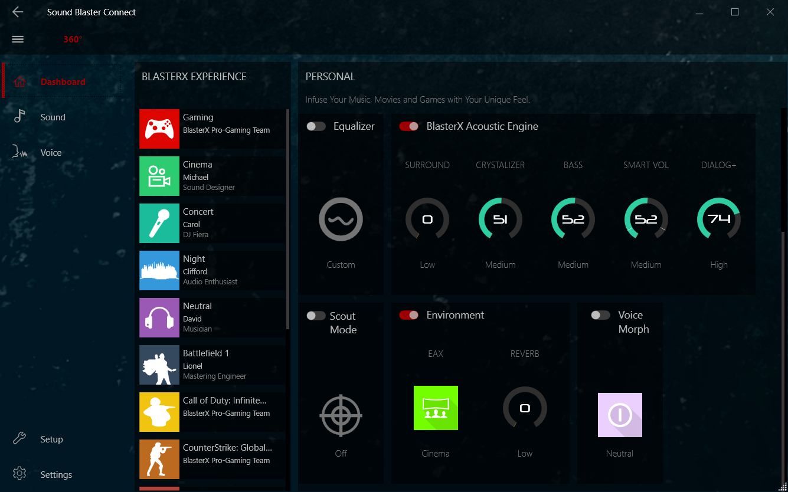Click the back arrow icon
788x492 pixels.
click(18, 12)
